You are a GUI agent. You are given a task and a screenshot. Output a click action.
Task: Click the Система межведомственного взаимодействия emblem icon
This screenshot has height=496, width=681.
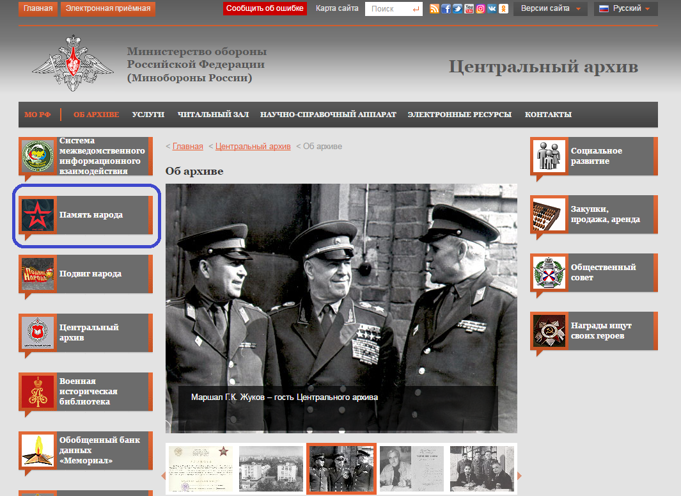[38, 156]
